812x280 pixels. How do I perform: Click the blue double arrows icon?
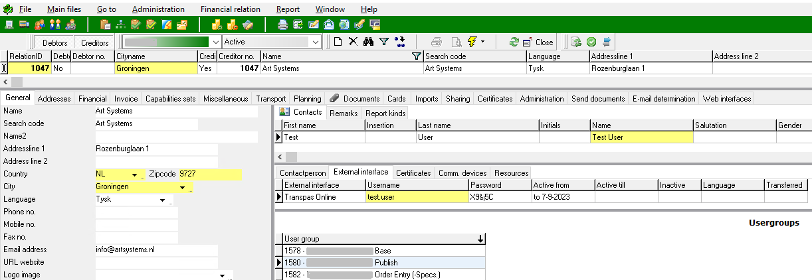click(607, 42)
